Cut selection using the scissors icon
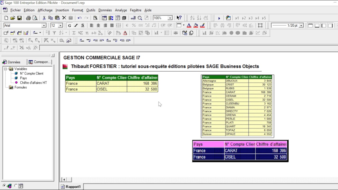 [x=44, y=18]
